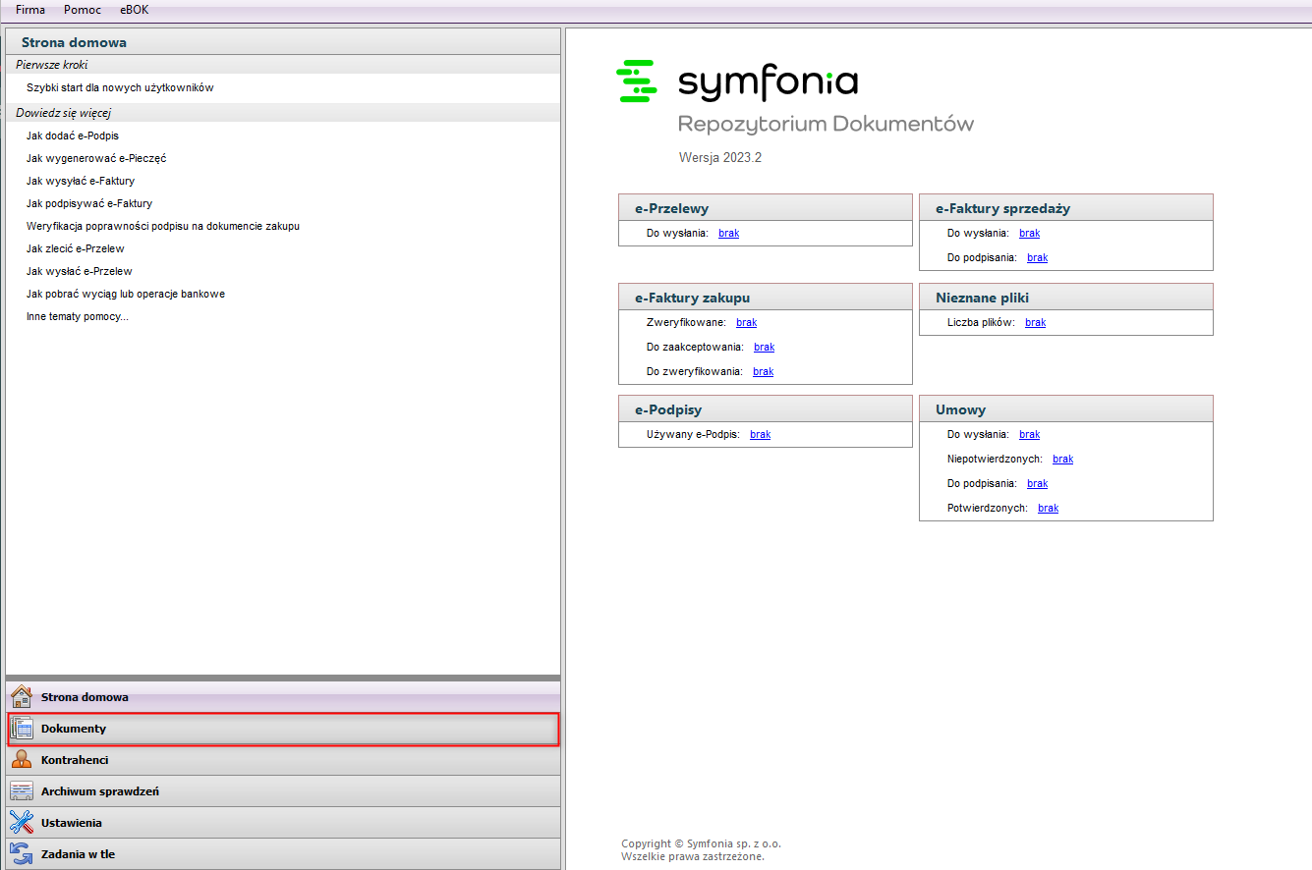This screenshot has height=870, width=1312.
Task: Click the Zadania w tle refresh icon
Action: click(22, 854)
